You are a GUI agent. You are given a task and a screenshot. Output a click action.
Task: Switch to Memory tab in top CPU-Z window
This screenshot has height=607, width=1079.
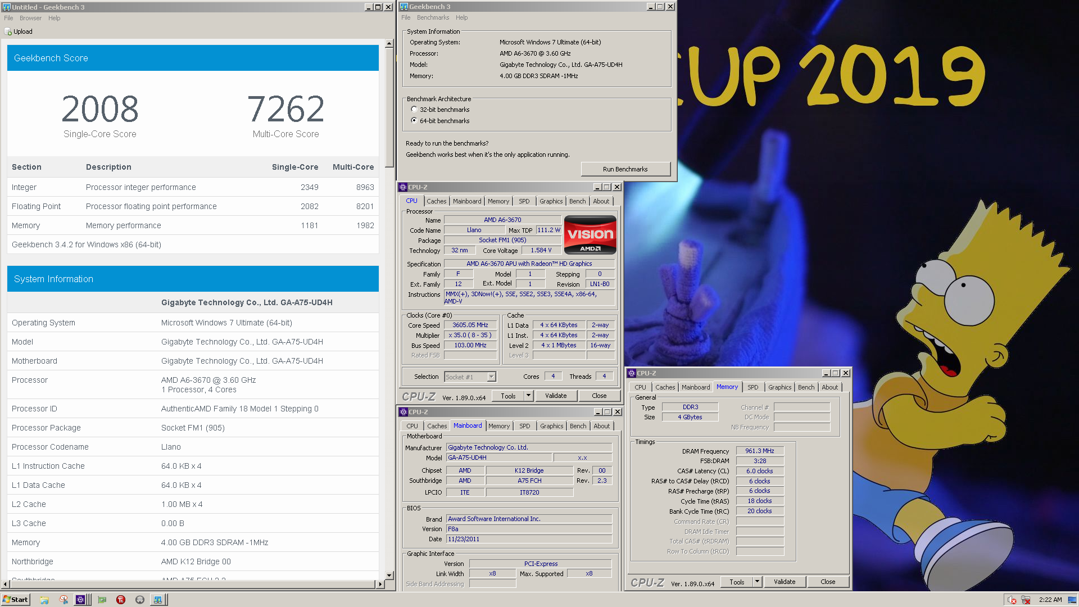pos(498,201)
